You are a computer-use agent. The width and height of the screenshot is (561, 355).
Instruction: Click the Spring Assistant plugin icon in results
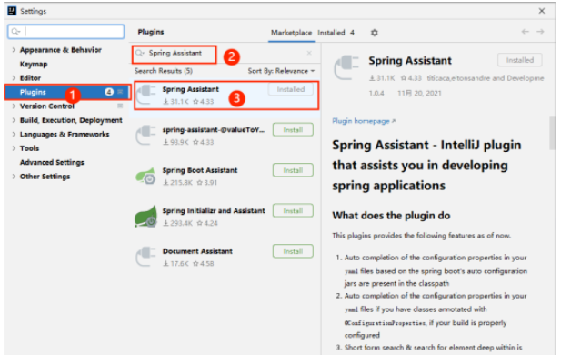[x=146, y=95]
